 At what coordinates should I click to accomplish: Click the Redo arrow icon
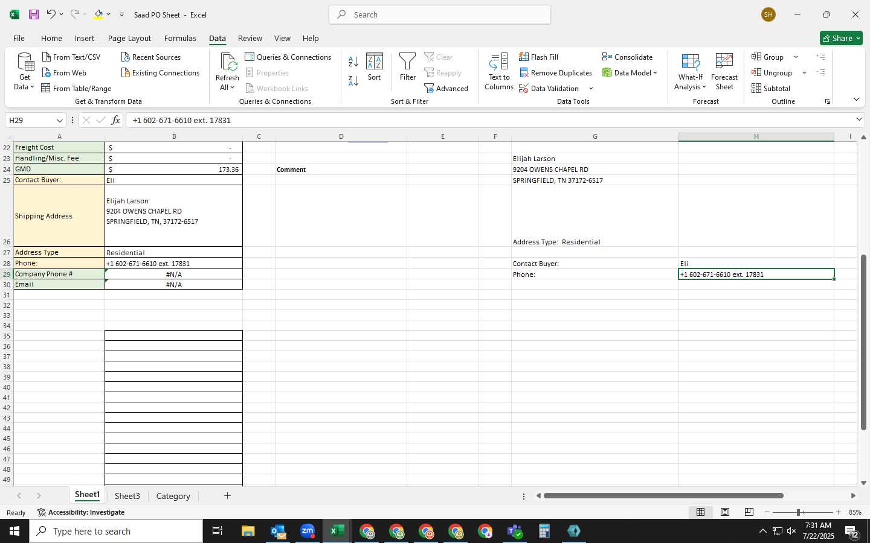74,14
